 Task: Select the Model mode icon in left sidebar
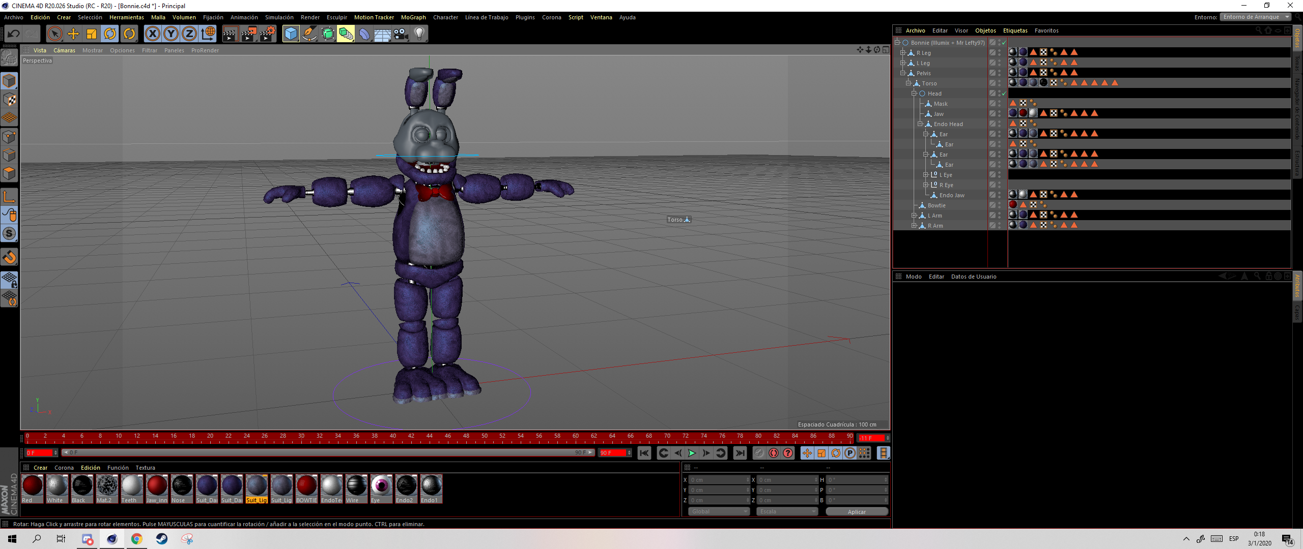click(x=9, y=81)
